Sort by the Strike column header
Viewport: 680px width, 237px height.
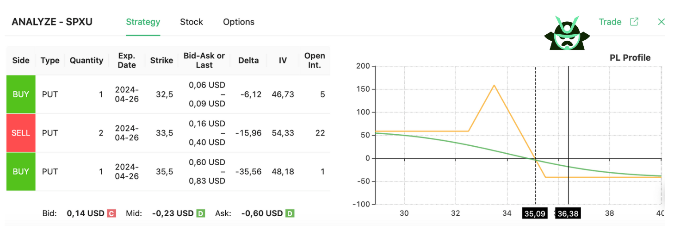161,60
